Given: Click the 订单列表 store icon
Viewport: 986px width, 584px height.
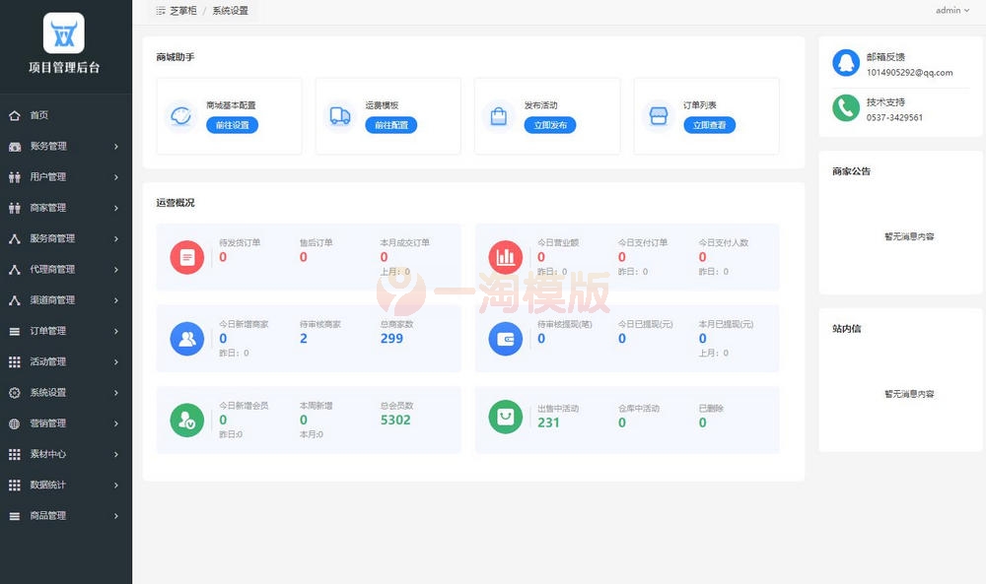Looking at the screenshot, I should [x=659, y=116].
